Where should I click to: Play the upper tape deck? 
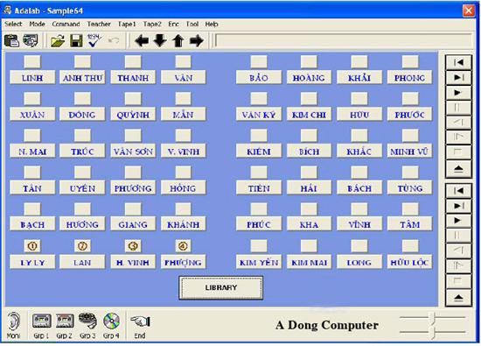[458, 92]
